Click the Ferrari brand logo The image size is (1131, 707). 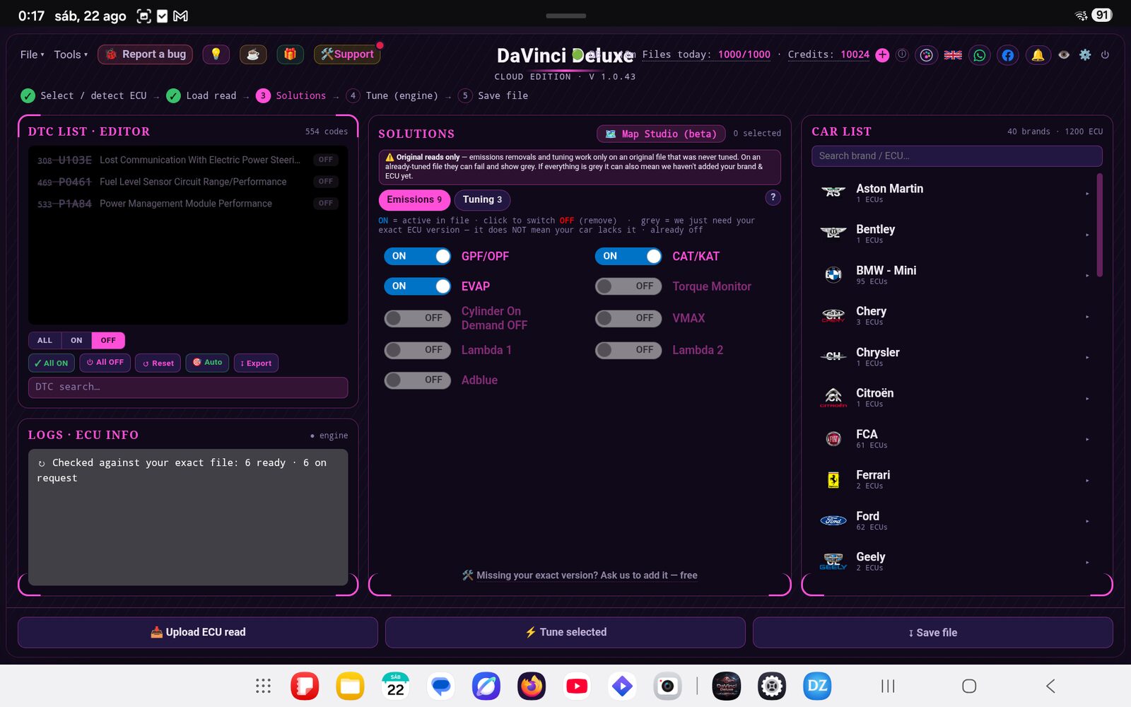[x=833, y=480]
